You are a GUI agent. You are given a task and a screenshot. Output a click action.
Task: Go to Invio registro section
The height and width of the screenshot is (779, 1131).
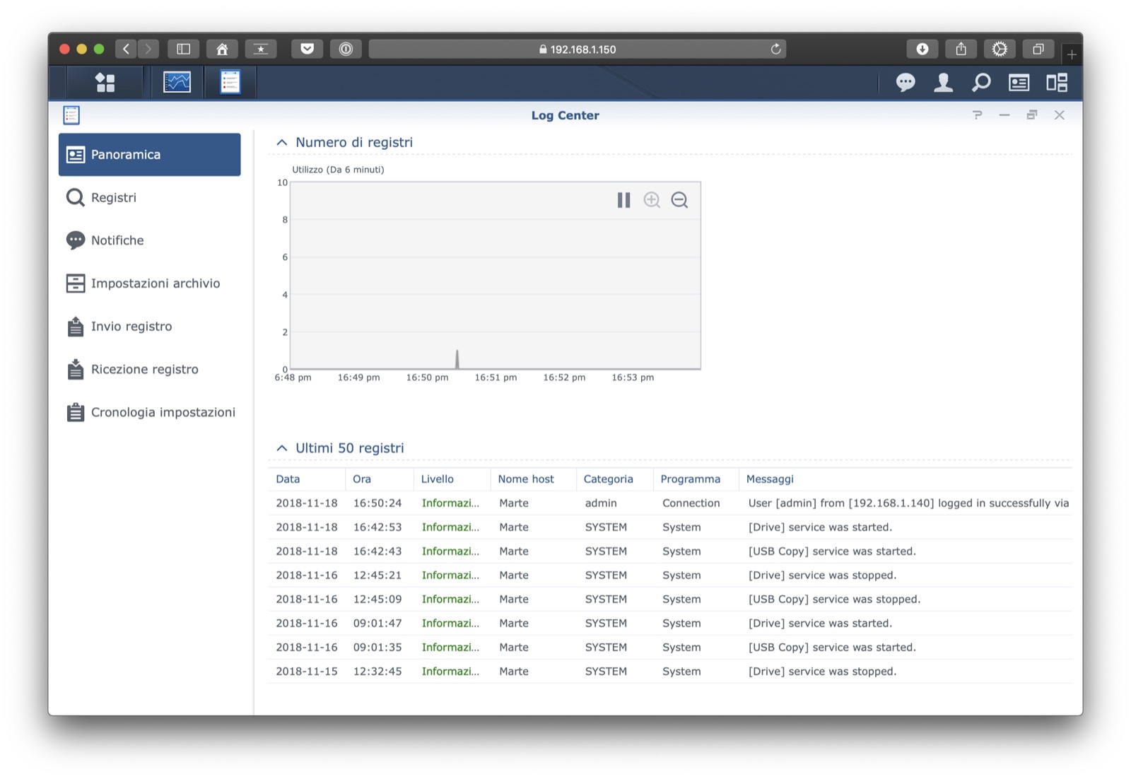tap(131, 327)
